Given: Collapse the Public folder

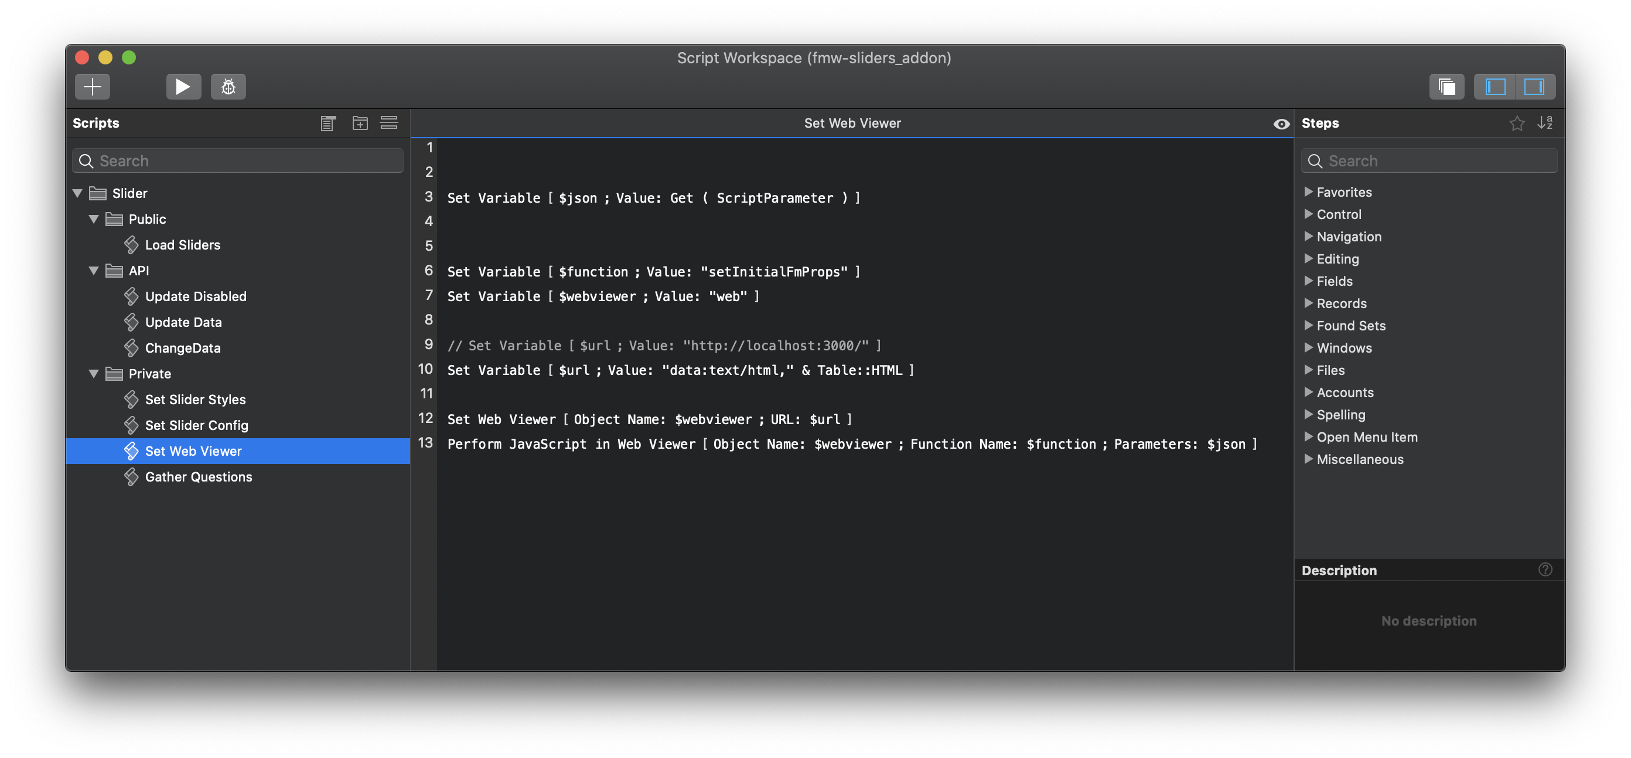Looking at the screenshot, I should [94, 219].
